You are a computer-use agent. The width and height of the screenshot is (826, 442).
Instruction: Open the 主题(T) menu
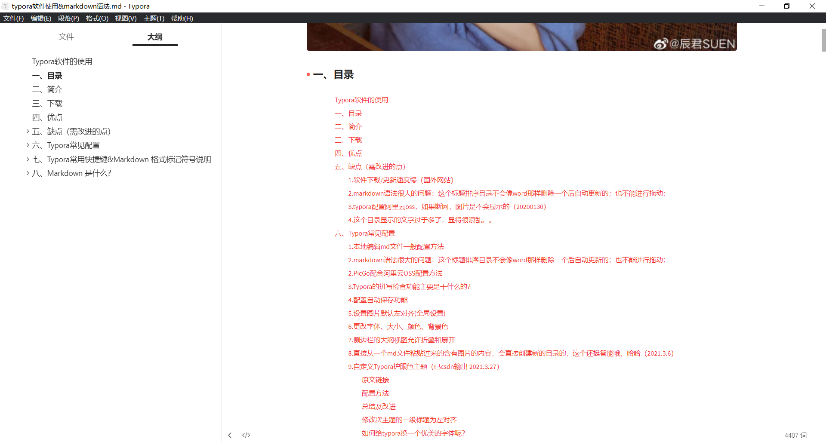point(154,18)
